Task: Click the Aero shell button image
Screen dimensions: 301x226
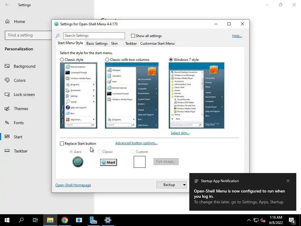Action: pos(78,162)
